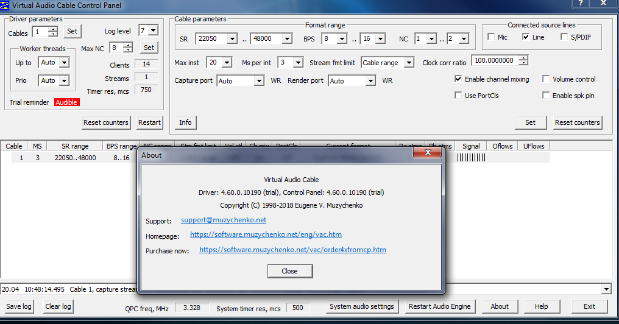Open the Log level dropdown
The width and height of the screenshot is (619, 324).
pyautogui.click(x=153, y=30)
